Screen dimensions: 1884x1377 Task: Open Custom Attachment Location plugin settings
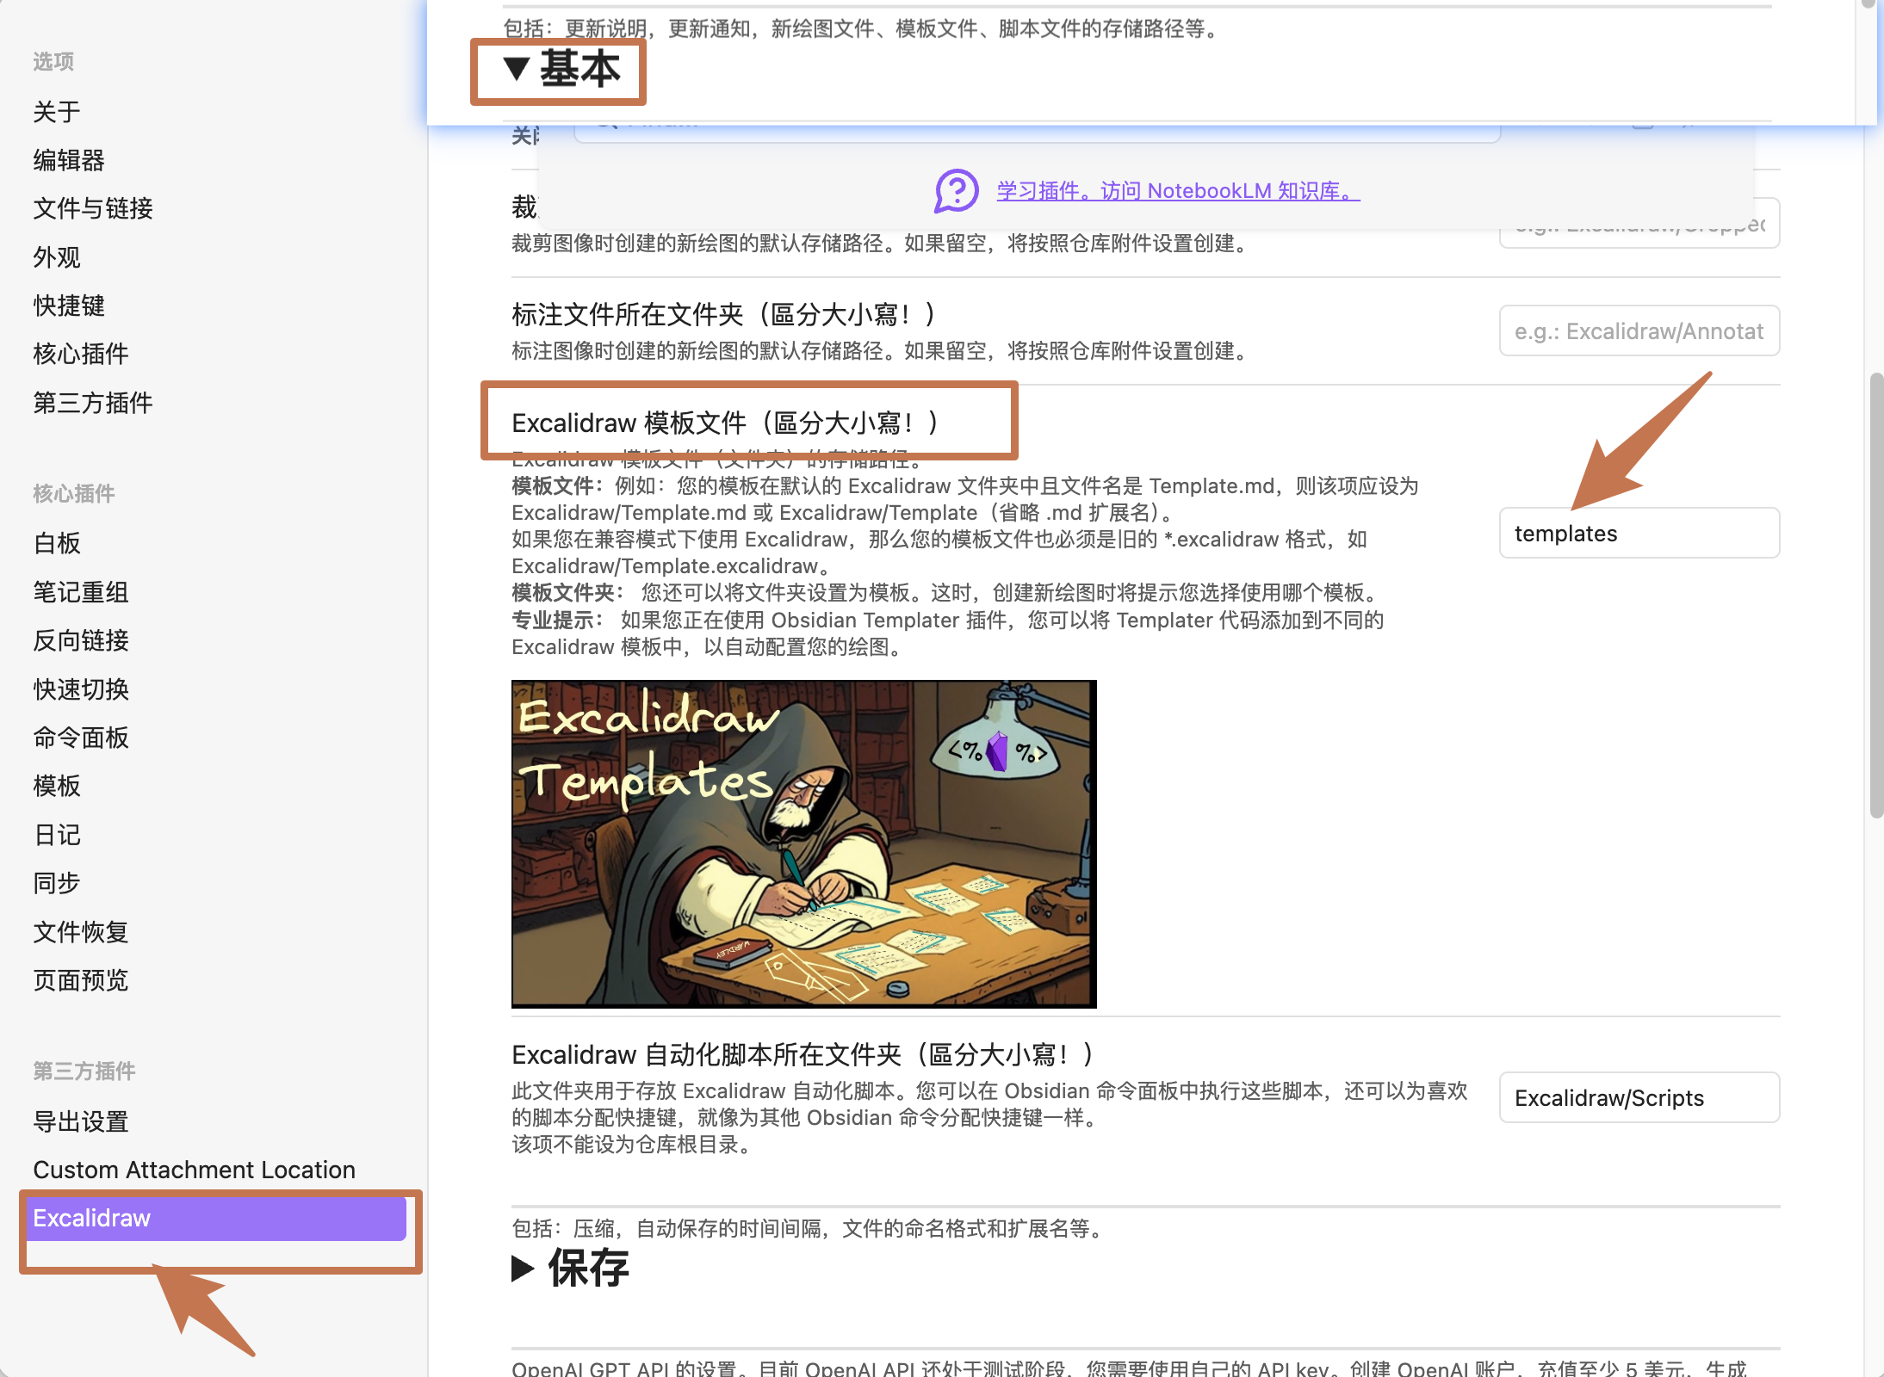pyautogui.click(x=194, y=1170)
